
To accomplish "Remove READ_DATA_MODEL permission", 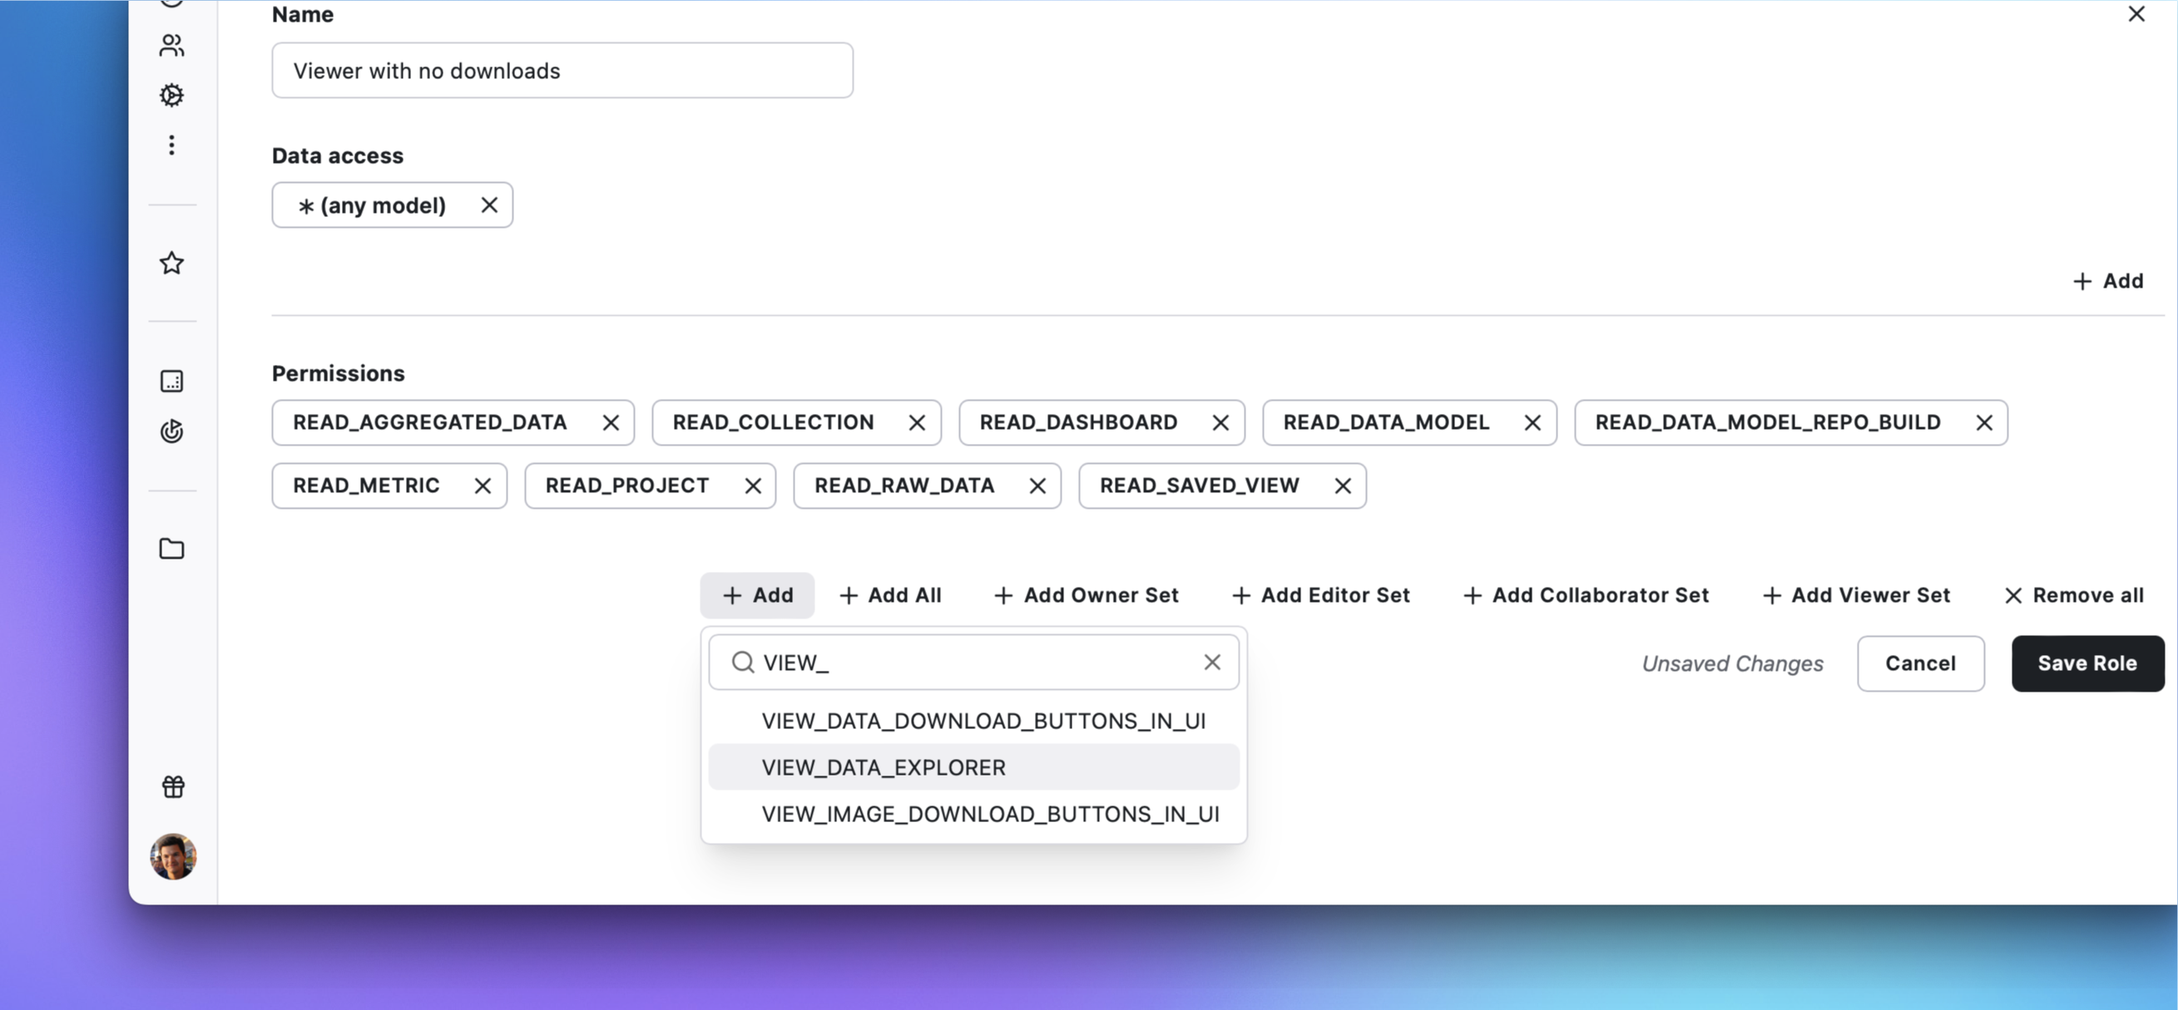I will click(1533, 423).
